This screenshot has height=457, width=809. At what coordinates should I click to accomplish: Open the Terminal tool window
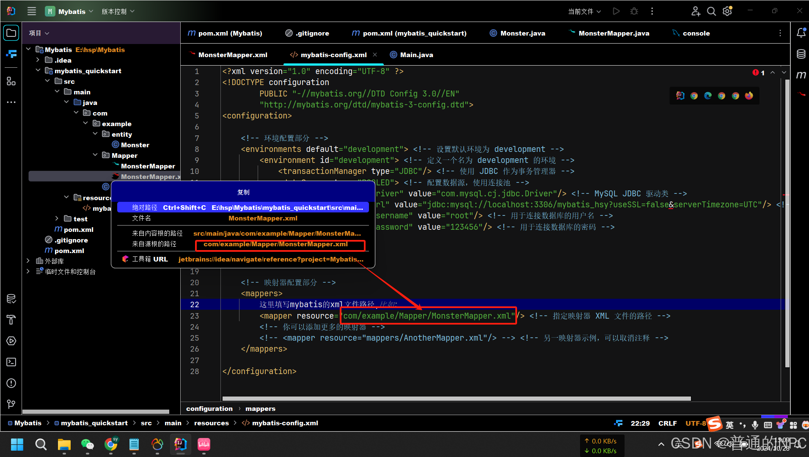11,362
